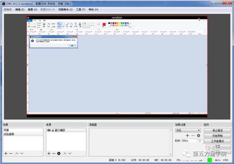
Task: Click the confirm button of the previewed dialog
Action: coord(72,46)
